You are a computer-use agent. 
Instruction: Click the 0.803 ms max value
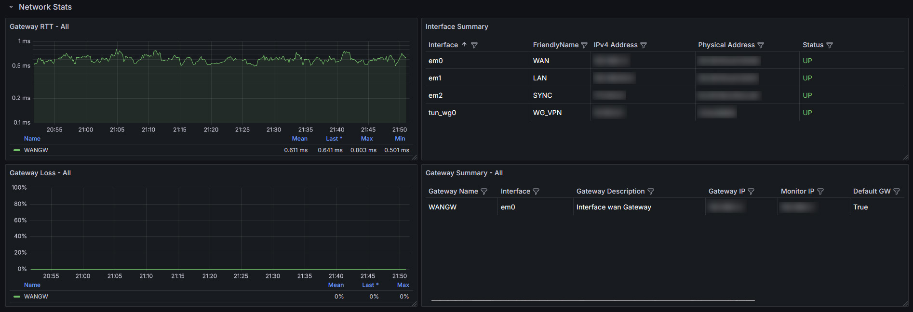pos(363,150)
